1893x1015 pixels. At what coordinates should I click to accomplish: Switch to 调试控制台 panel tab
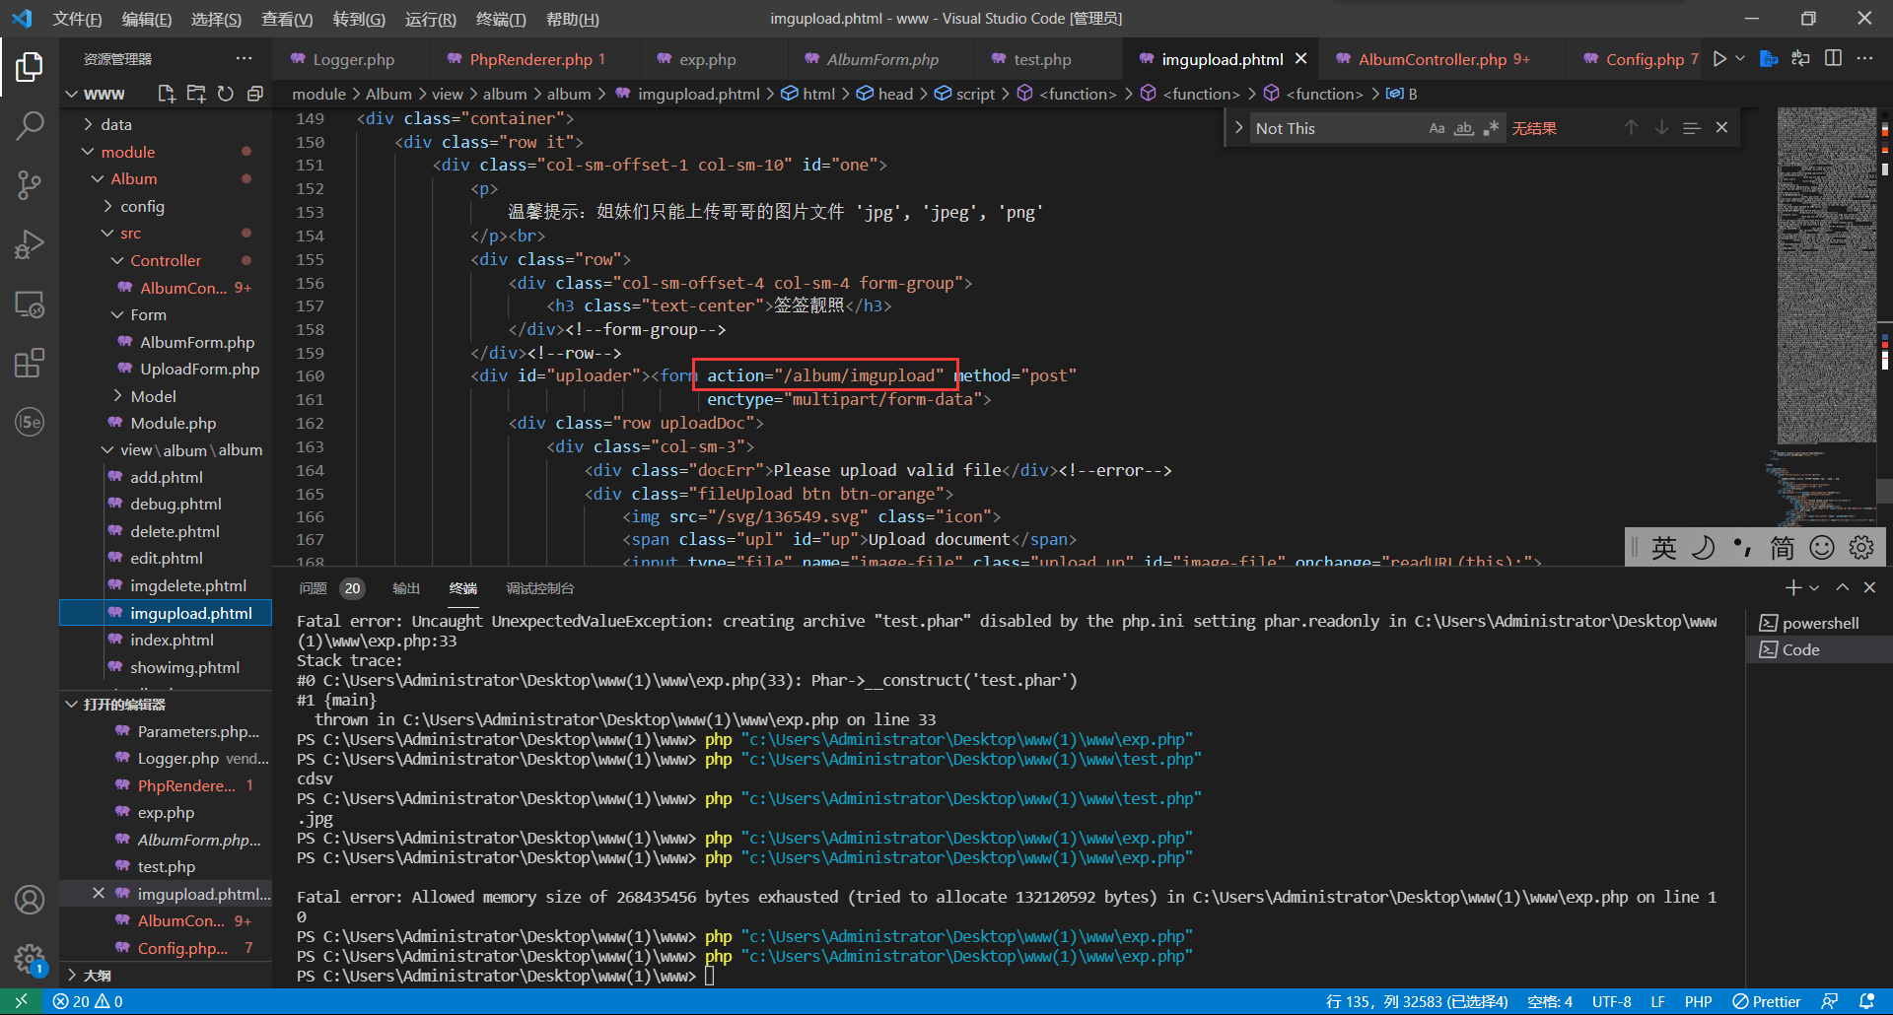540,588
